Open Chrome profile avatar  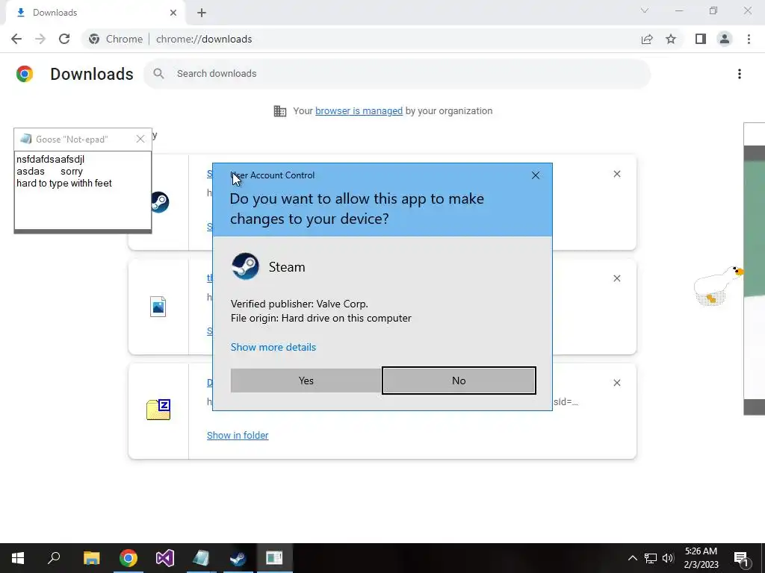725,39
